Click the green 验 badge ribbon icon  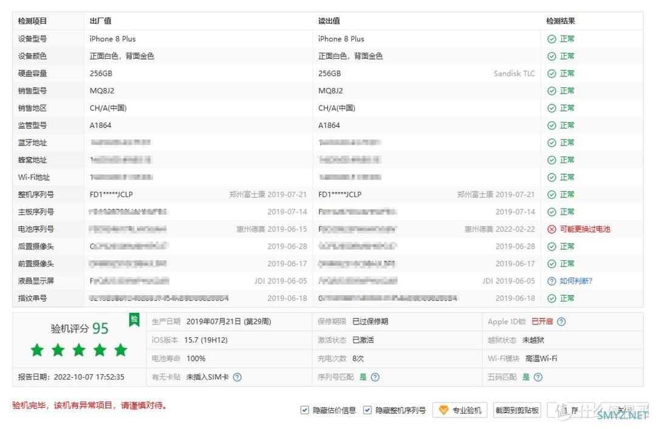click(134, 320)
